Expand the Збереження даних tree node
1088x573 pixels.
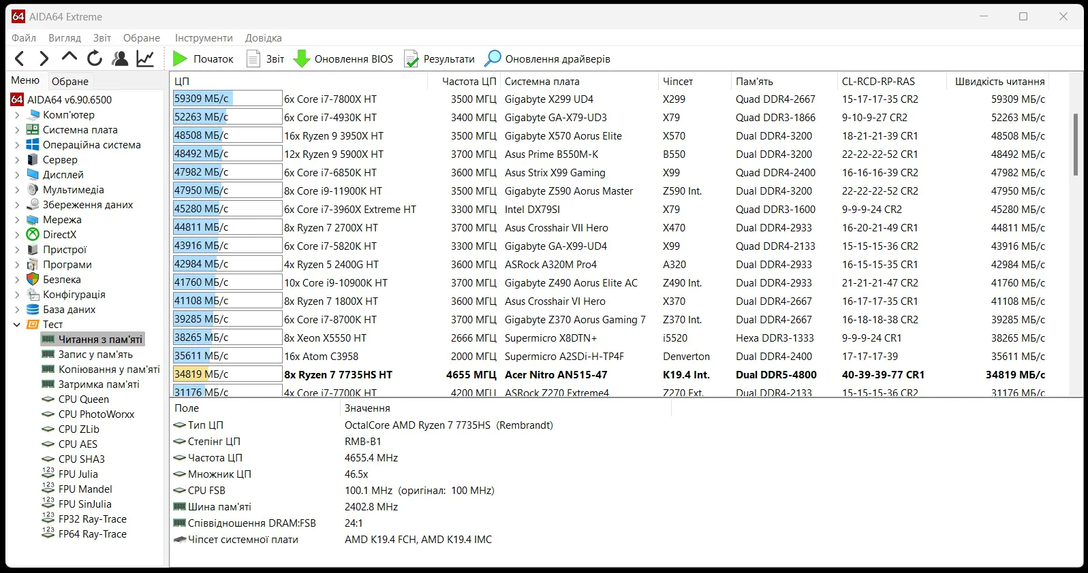[x=17, y=204]
